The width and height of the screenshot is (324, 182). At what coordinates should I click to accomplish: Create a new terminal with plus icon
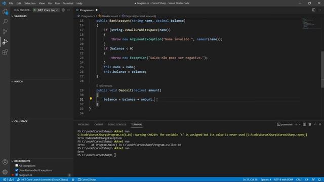click(296, 124)
